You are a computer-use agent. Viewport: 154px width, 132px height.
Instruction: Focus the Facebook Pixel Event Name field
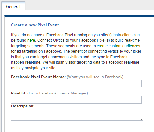point(76,83)
